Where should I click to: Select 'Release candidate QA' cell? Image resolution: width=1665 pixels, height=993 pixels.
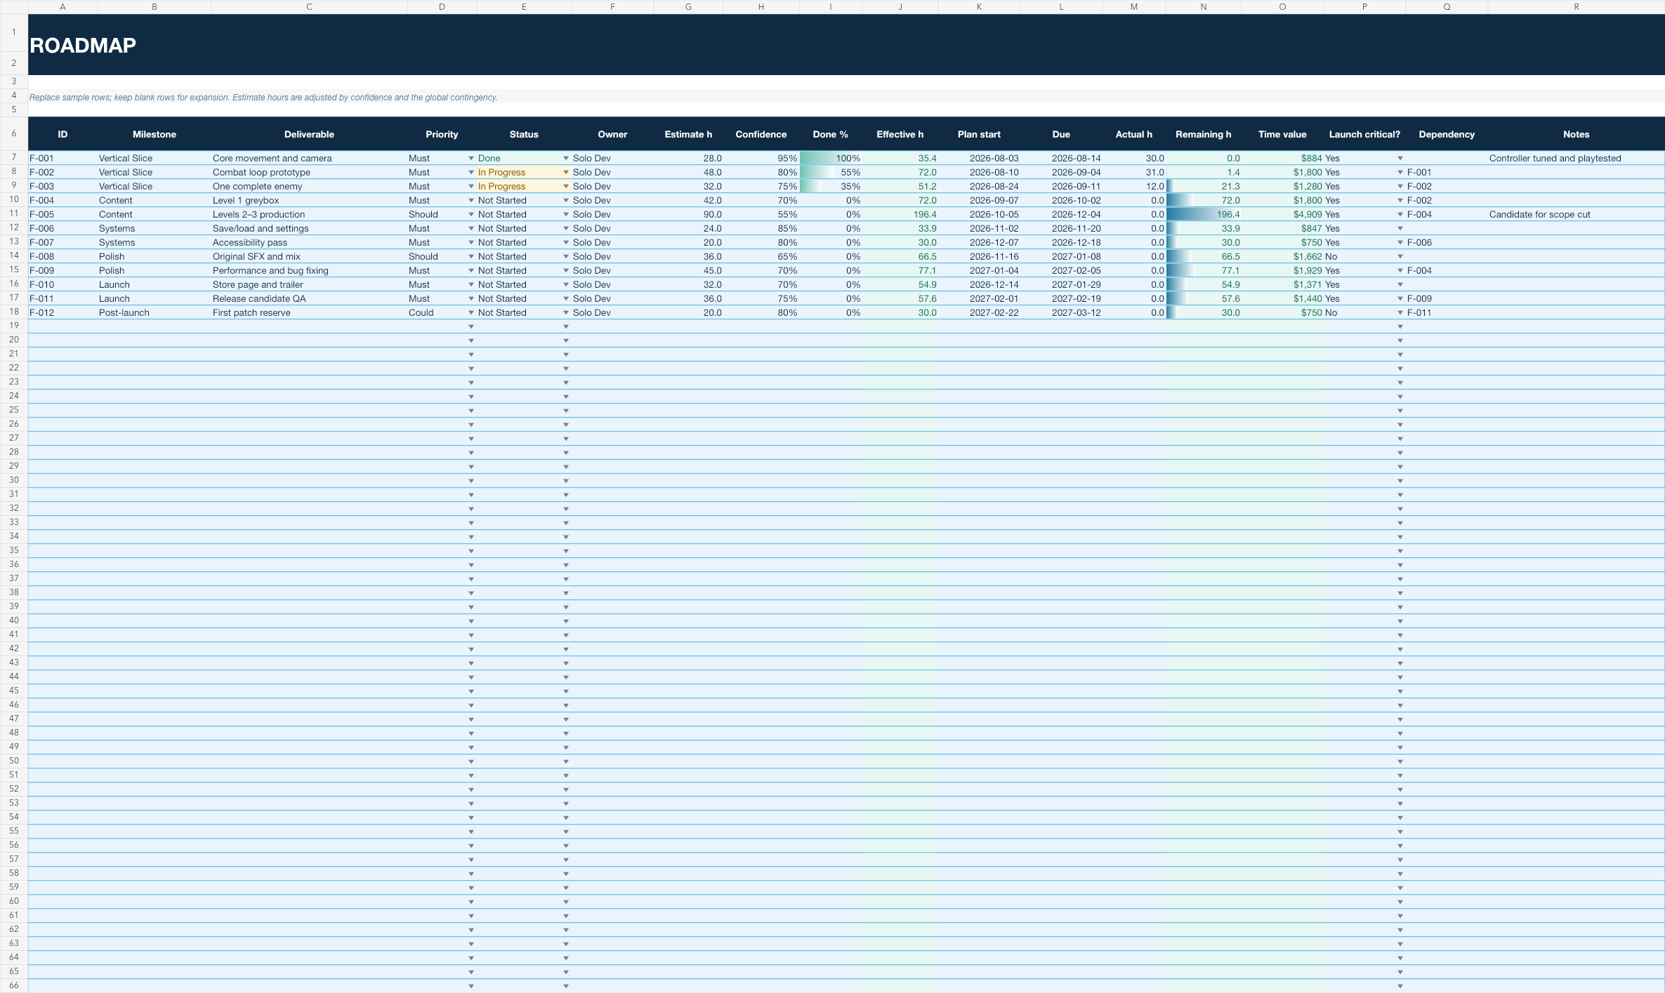point(309,299)
